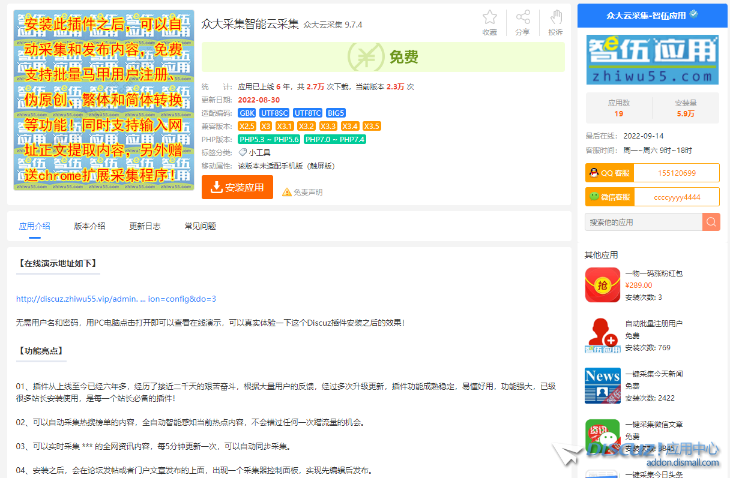
Task: Click the QQ penguin icon
Action: click(x=594, y=173)
